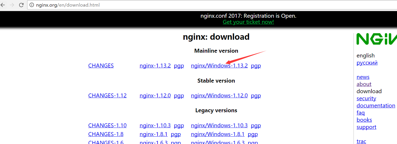Open pgp signature next to nginx-1.10.3
The image size is (397, 144).
[179, 126]
